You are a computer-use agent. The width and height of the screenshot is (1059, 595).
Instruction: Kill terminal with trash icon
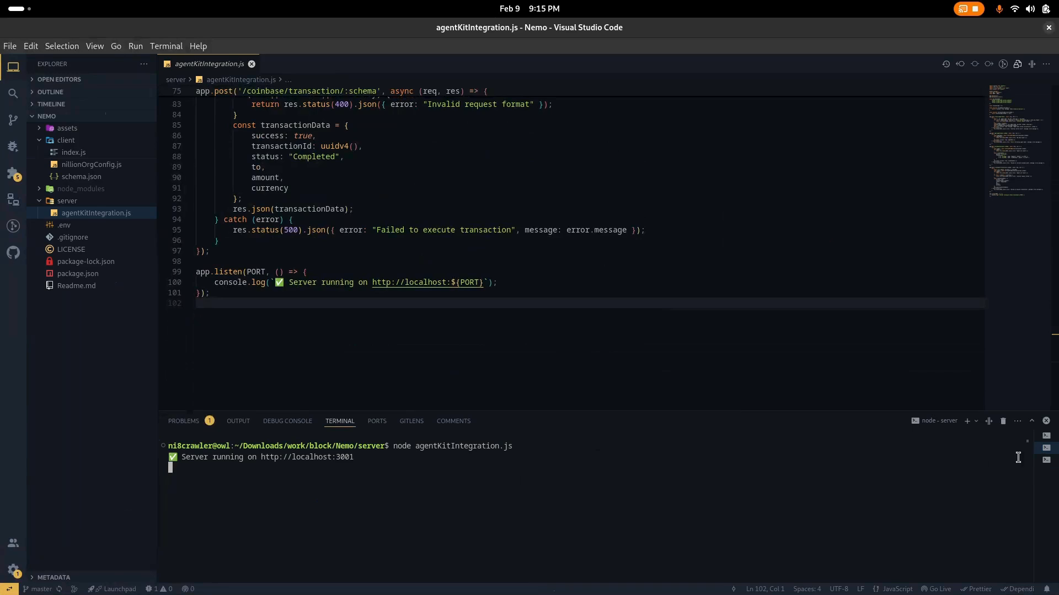(x=1003, y=421)
